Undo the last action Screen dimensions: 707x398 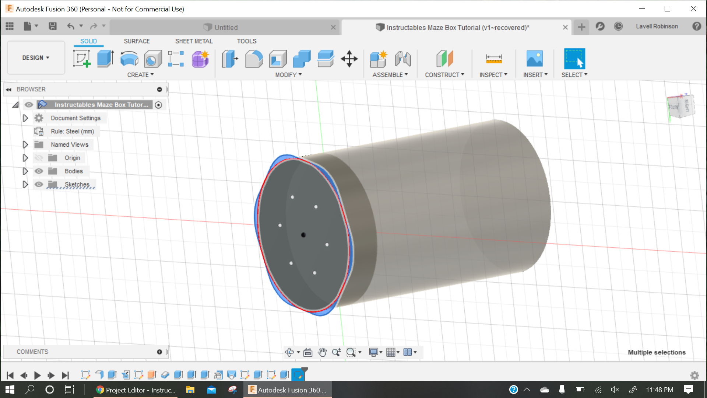pyautogui.click(x=71, y=26)
